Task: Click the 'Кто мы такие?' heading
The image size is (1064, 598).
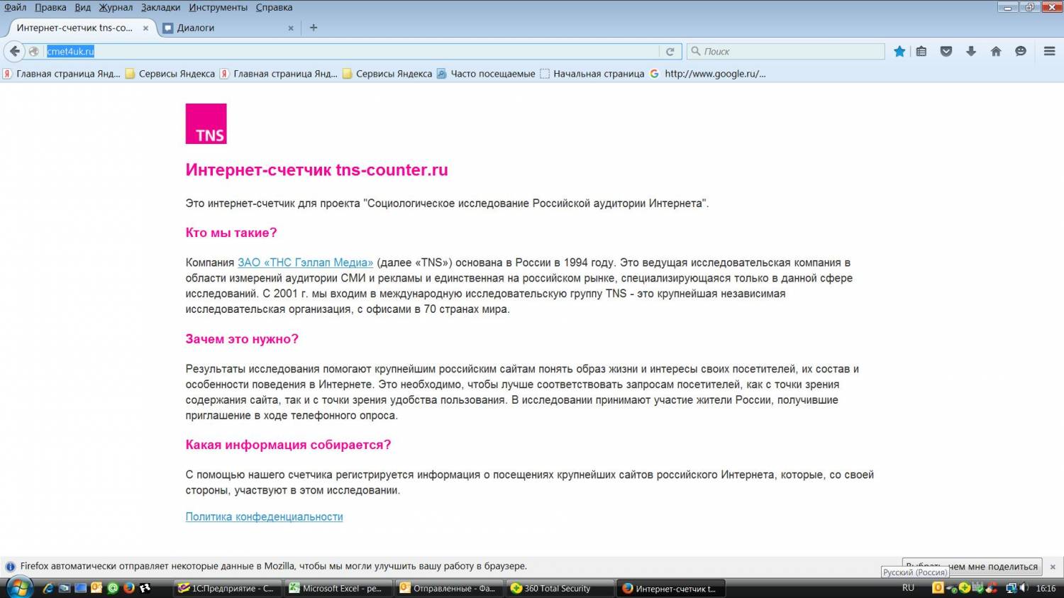Action: pos(231,233)
